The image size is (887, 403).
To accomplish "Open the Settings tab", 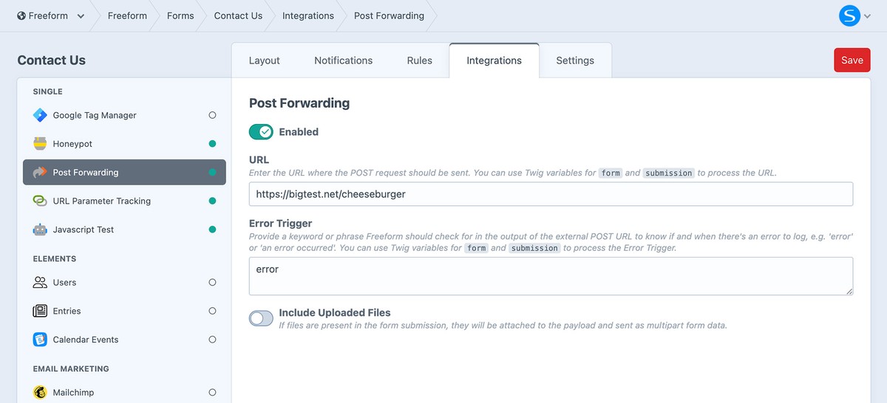I will [575, 61].
